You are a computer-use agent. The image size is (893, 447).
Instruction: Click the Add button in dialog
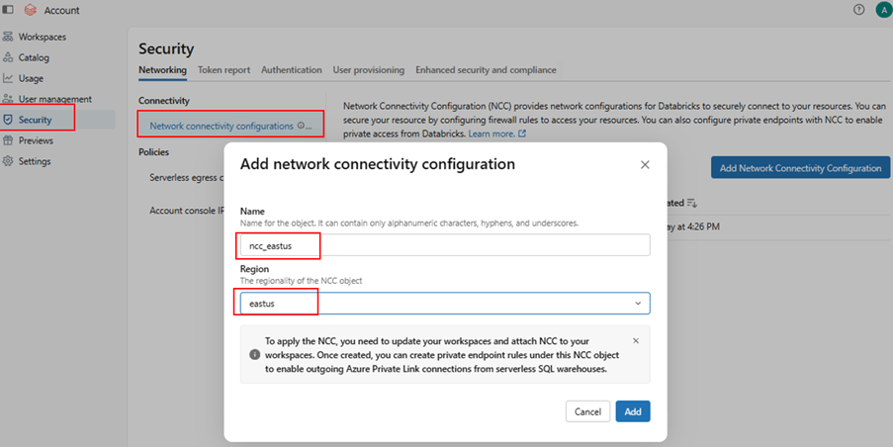point(632,411)
